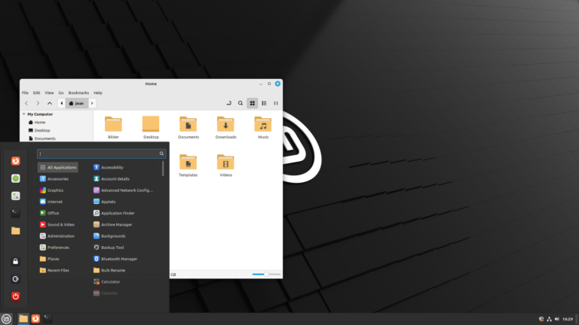Select the Desktop folder icon
This screenshot has height=325, width=579.
pos(151,128)
